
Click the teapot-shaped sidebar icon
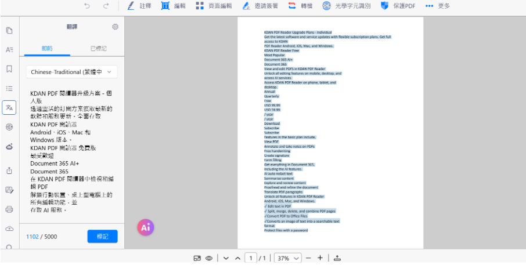point(9,146)
